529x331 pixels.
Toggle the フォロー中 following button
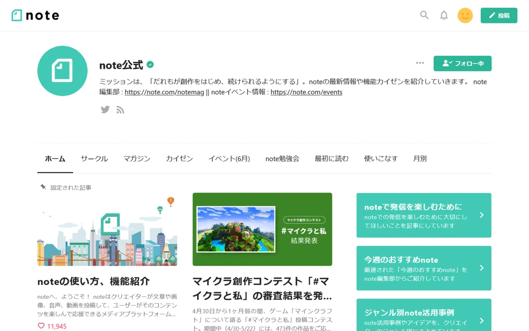(x=462, y=63)
